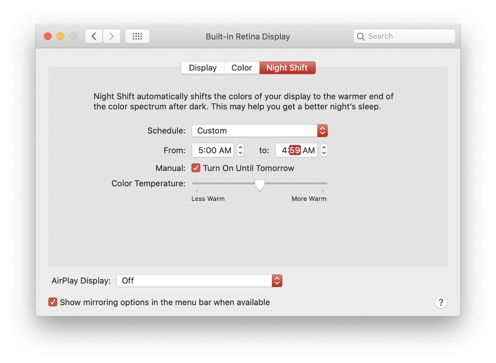Click the Less Warm label

208,199
